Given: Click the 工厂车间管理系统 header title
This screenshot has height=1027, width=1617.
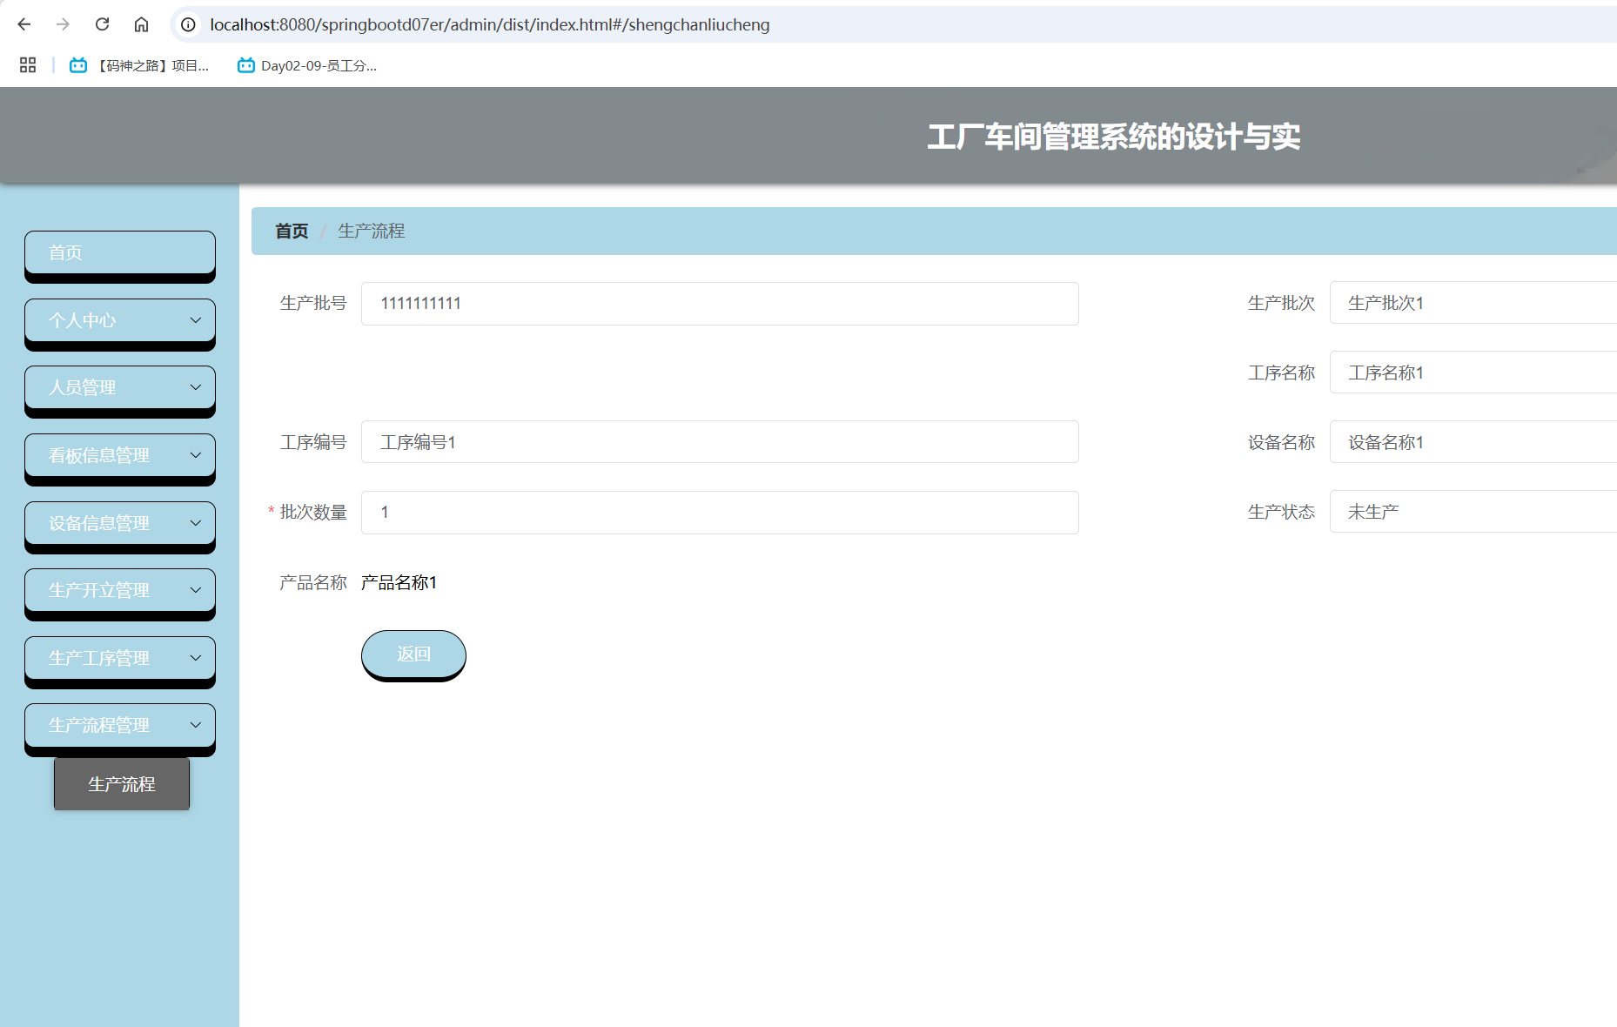Looking at the screenshot, I should [1114, 137].
